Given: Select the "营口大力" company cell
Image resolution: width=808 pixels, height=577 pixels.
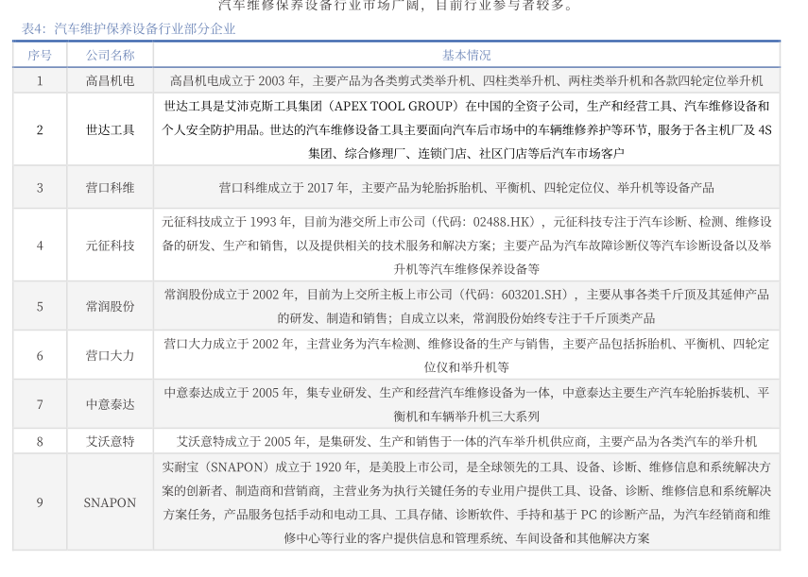Looking at the screenshot, I should click(x=110, y=355).
